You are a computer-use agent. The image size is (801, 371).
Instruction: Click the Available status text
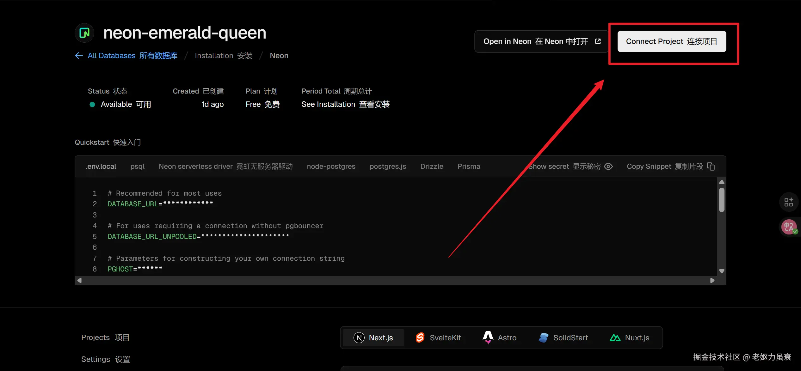(x=126, y=104)
